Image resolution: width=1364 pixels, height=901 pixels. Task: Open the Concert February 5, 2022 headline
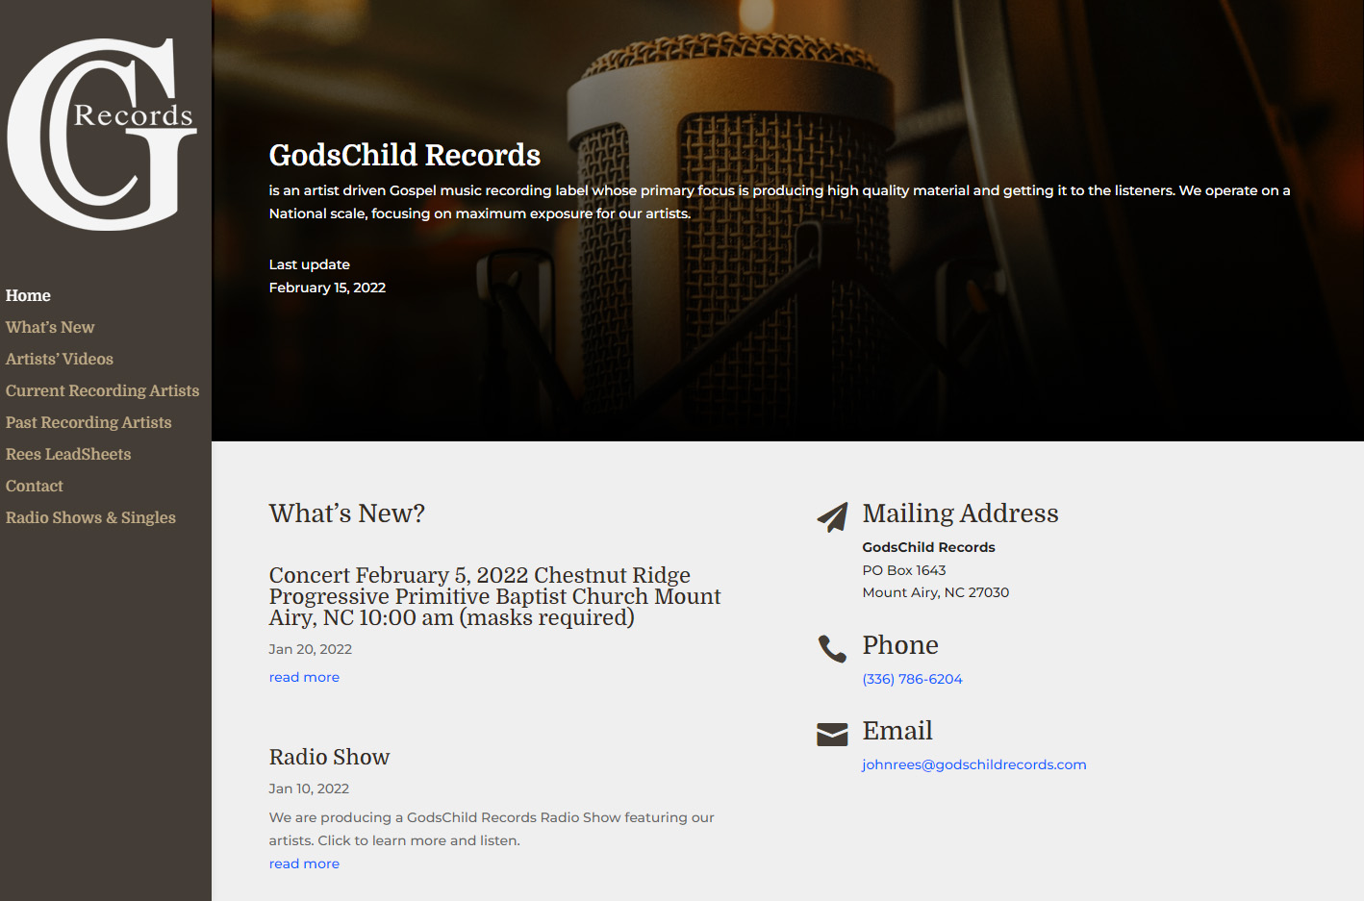click(x=494, y=596)
